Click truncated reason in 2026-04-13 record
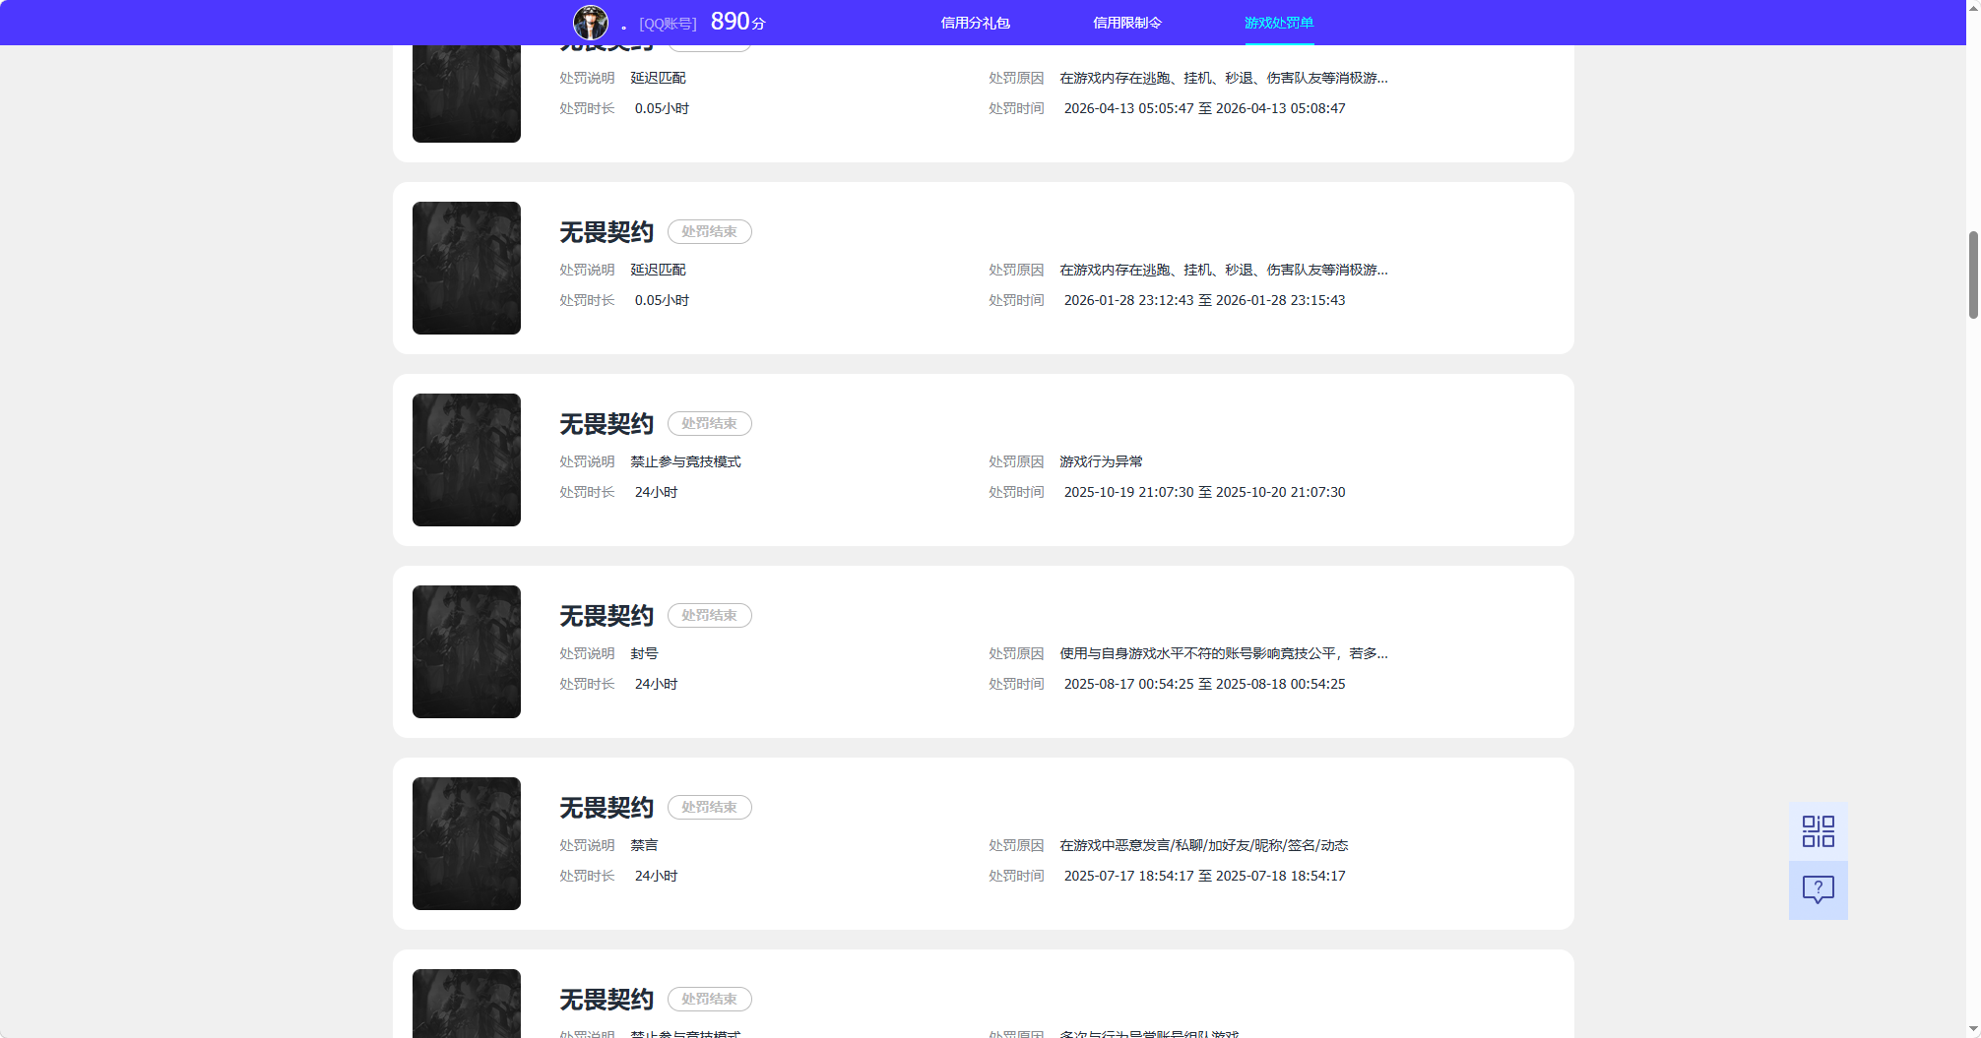 (x=1224, y=78)
